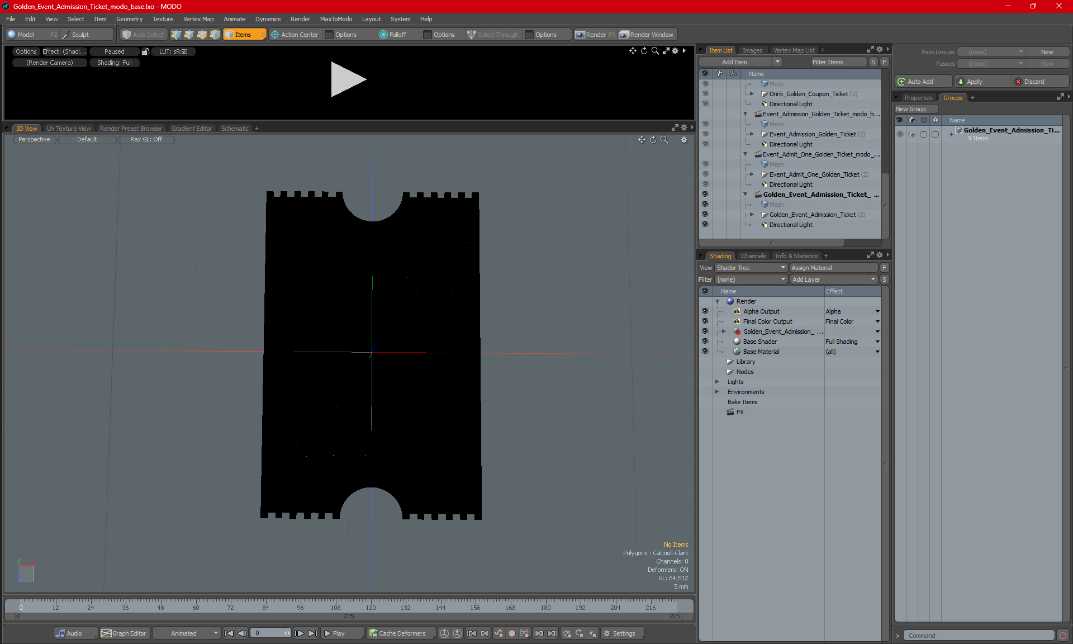1073x644 pixels.
Task: Toggle visibility of Alpha Output layer
Action: [705, 311]
